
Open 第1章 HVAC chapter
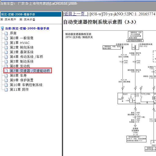pos(20,43)
